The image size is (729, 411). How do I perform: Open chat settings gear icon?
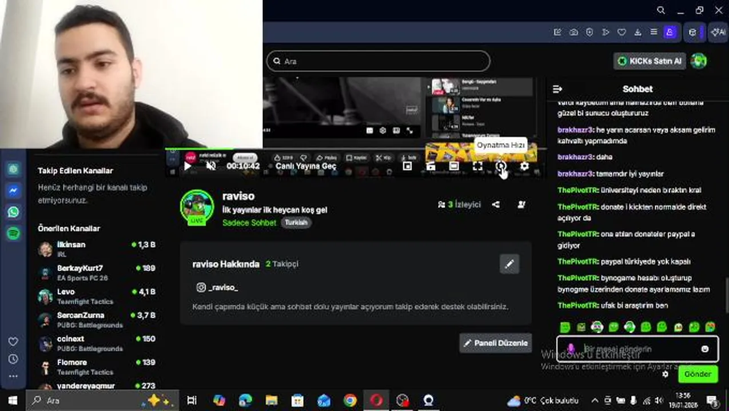pos(665,374)
